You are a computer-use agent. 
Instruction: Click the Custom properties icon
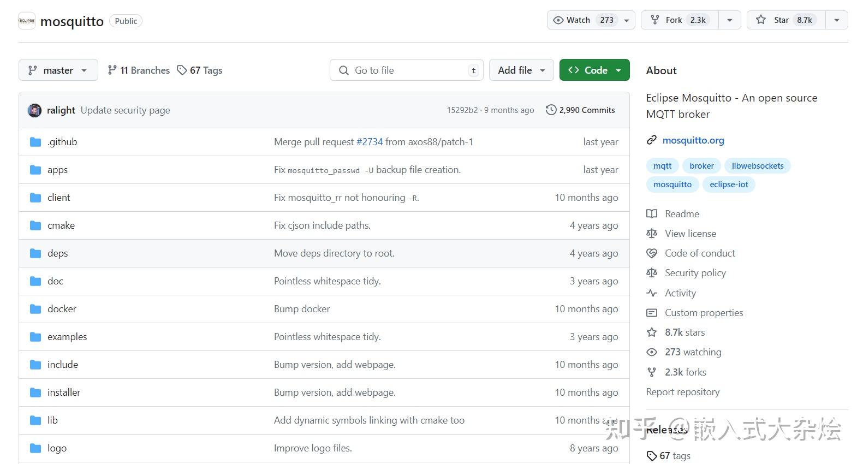point(652,313)
